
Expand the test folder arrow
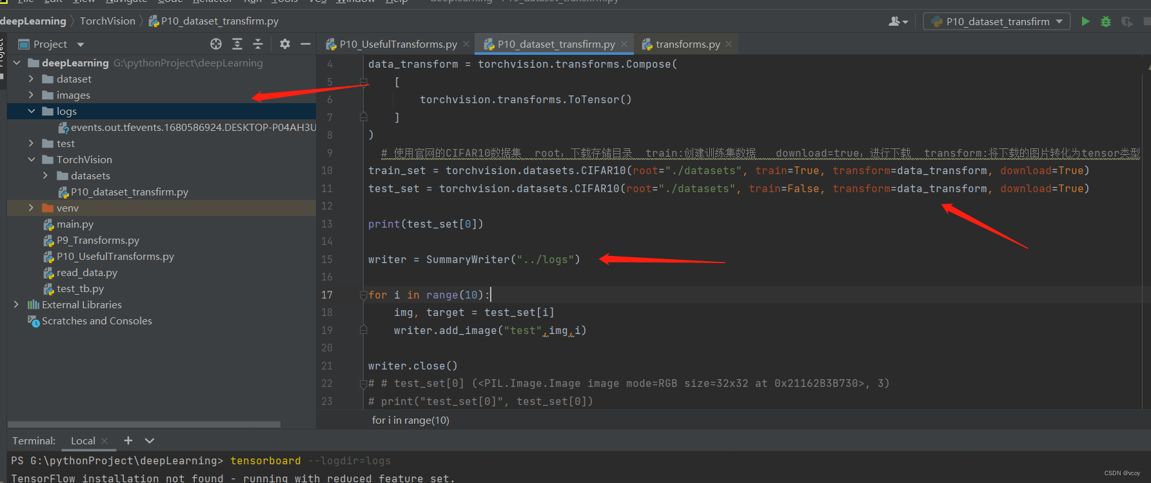[31, 143]
